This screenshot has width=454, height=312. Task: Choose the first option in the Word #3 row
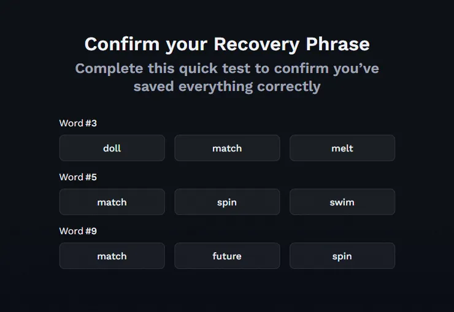(x=112, y=148)
